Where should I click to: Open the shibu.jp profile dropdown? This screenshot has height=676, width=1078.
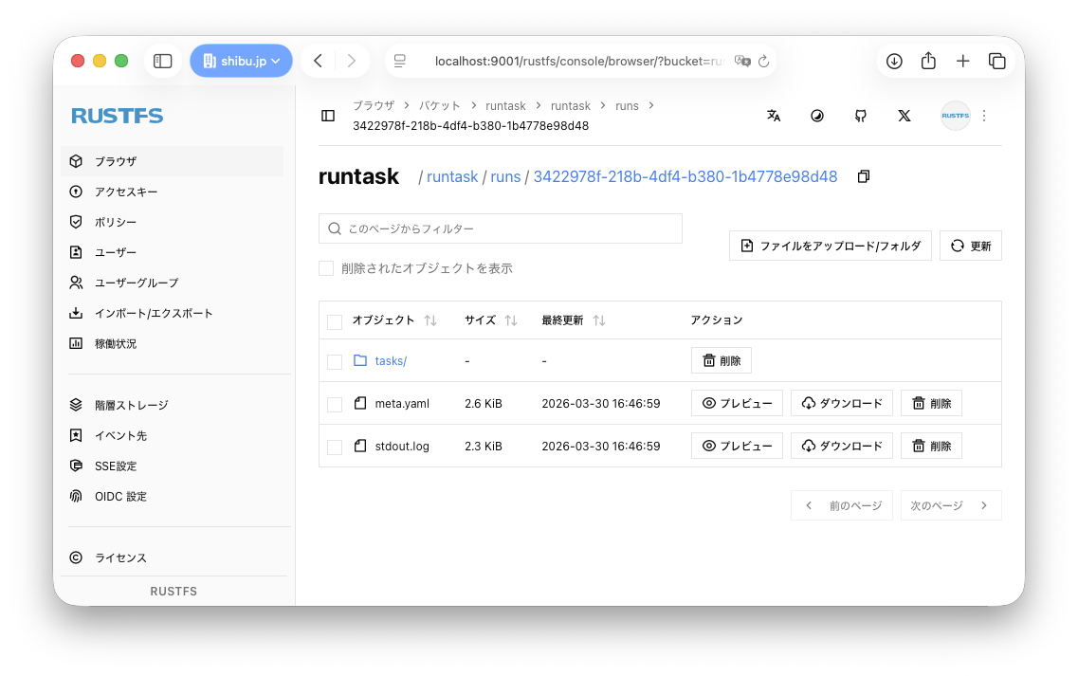(x=241, y=61)
